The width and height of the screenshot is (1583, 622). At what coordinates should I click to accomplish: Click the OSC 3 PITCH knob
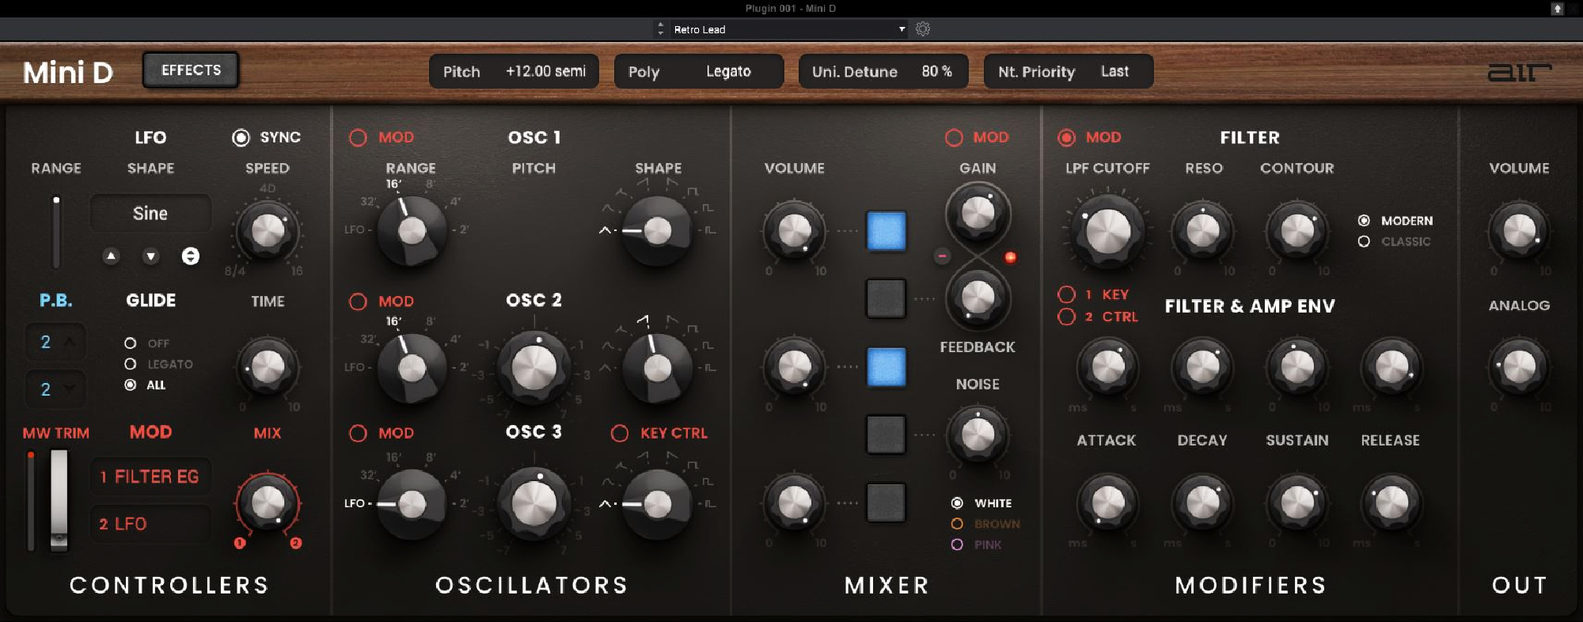pyautogui.click(x=534, y=503)
